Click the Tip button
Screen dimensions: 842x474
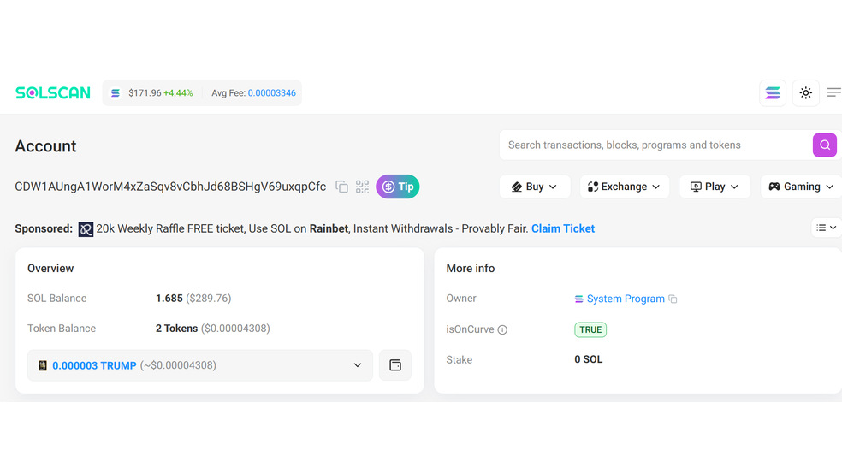tap(397, 187)
